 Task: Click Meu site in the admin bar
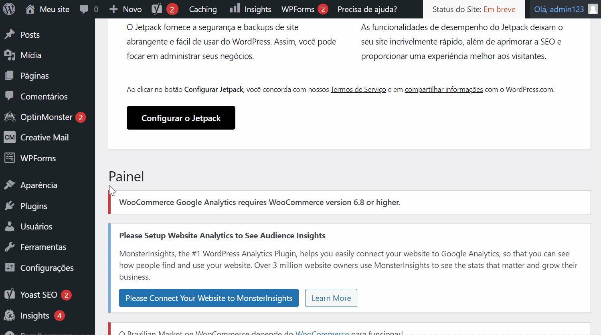55,9
